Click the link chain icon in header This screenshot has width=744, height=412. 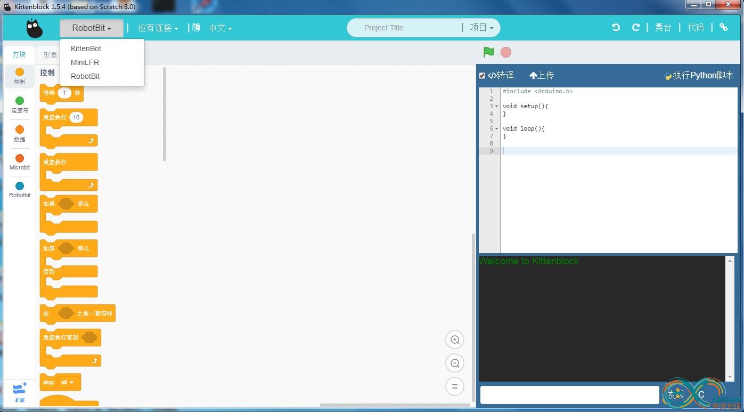tap(723, 28)
